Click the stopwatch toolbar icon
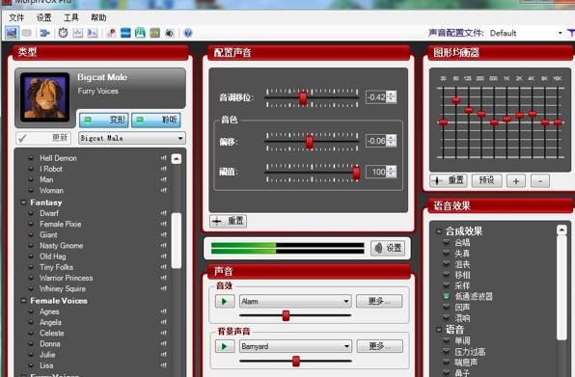Viewport: 575px width, 377px height. point(63,33)
